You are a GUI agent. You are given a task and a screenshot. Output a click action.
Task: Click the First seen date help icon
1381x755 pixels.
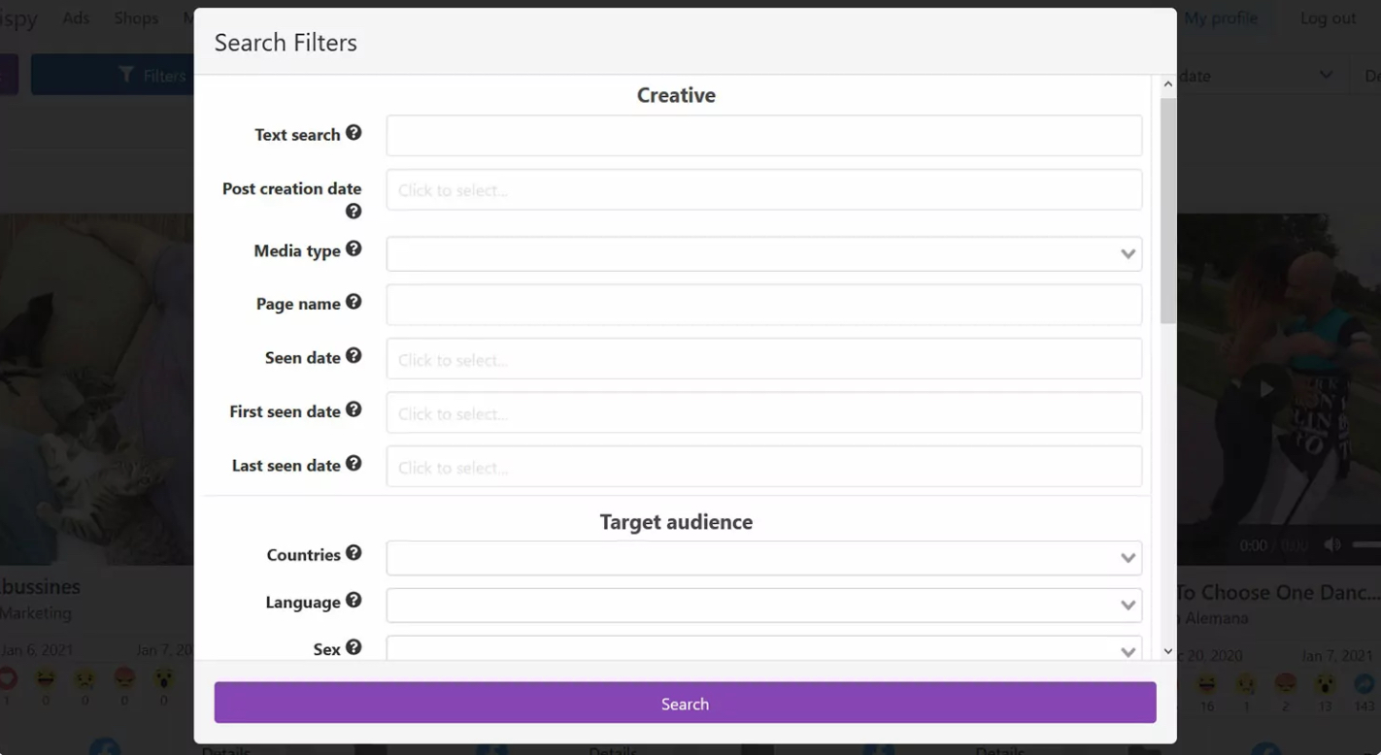[354, 410]
